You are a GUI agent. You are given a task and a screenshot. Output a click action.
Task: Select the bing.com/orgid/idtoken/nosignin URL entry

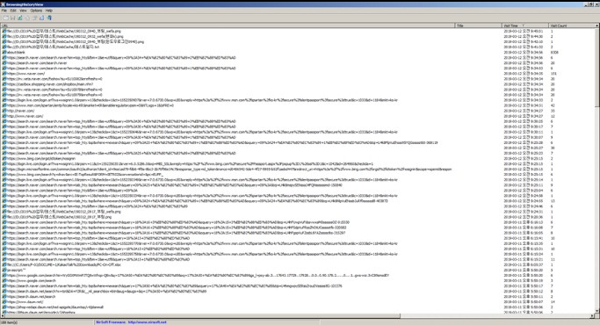(41, 158)
